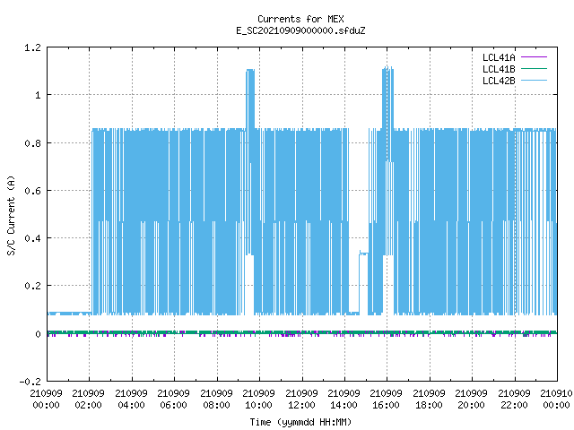
Task: Click the x-axis tick 210909 20:00
Action: pyautogui.click(x=472, y=400)
